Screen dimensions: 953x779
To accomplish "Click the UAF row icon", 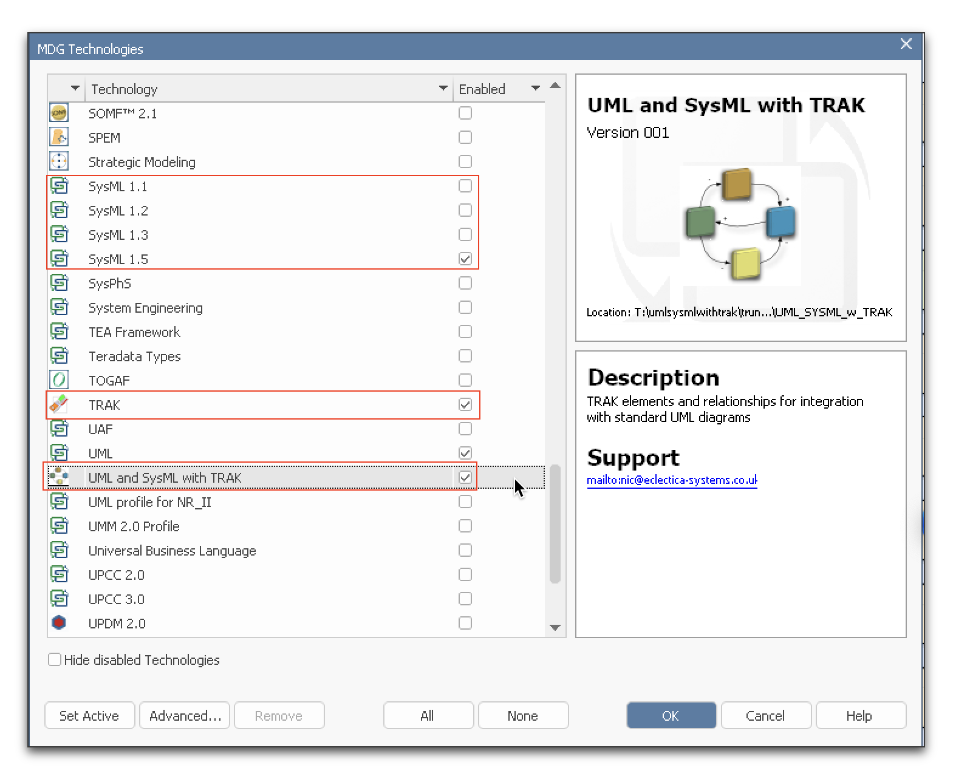I will click(x=59, y=429).
